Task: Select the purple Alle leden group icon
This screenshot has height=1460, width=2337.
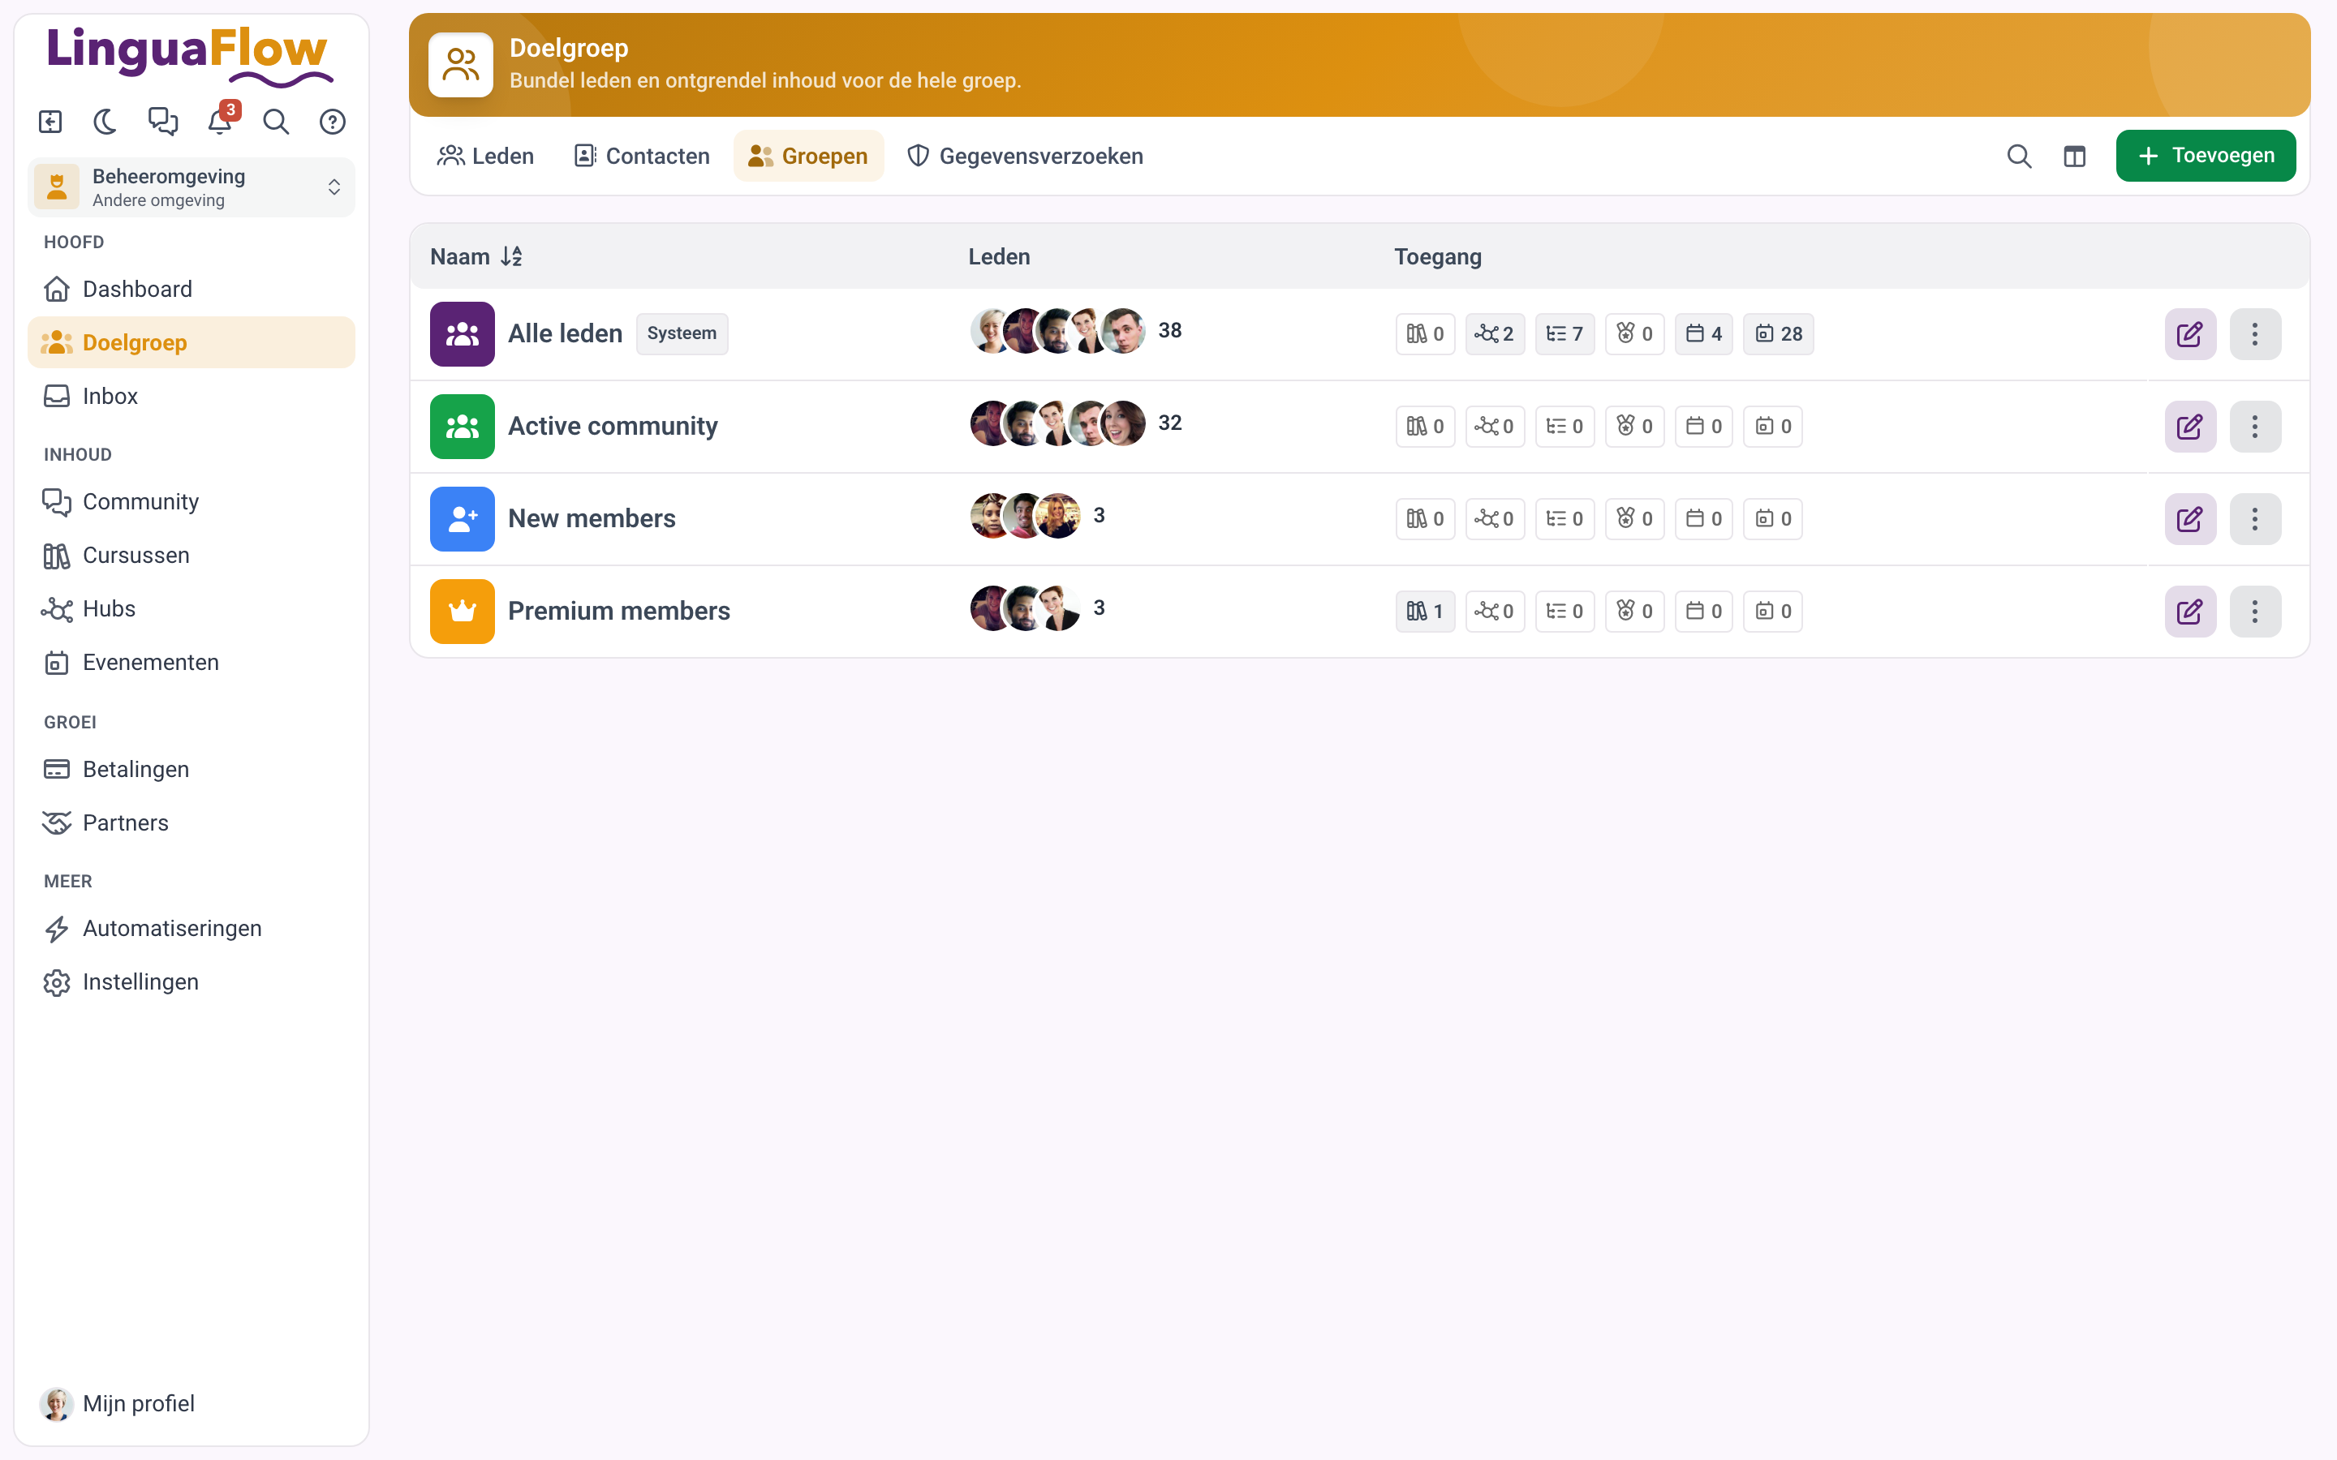Action: pyautogui.click(x=462, y=334)
